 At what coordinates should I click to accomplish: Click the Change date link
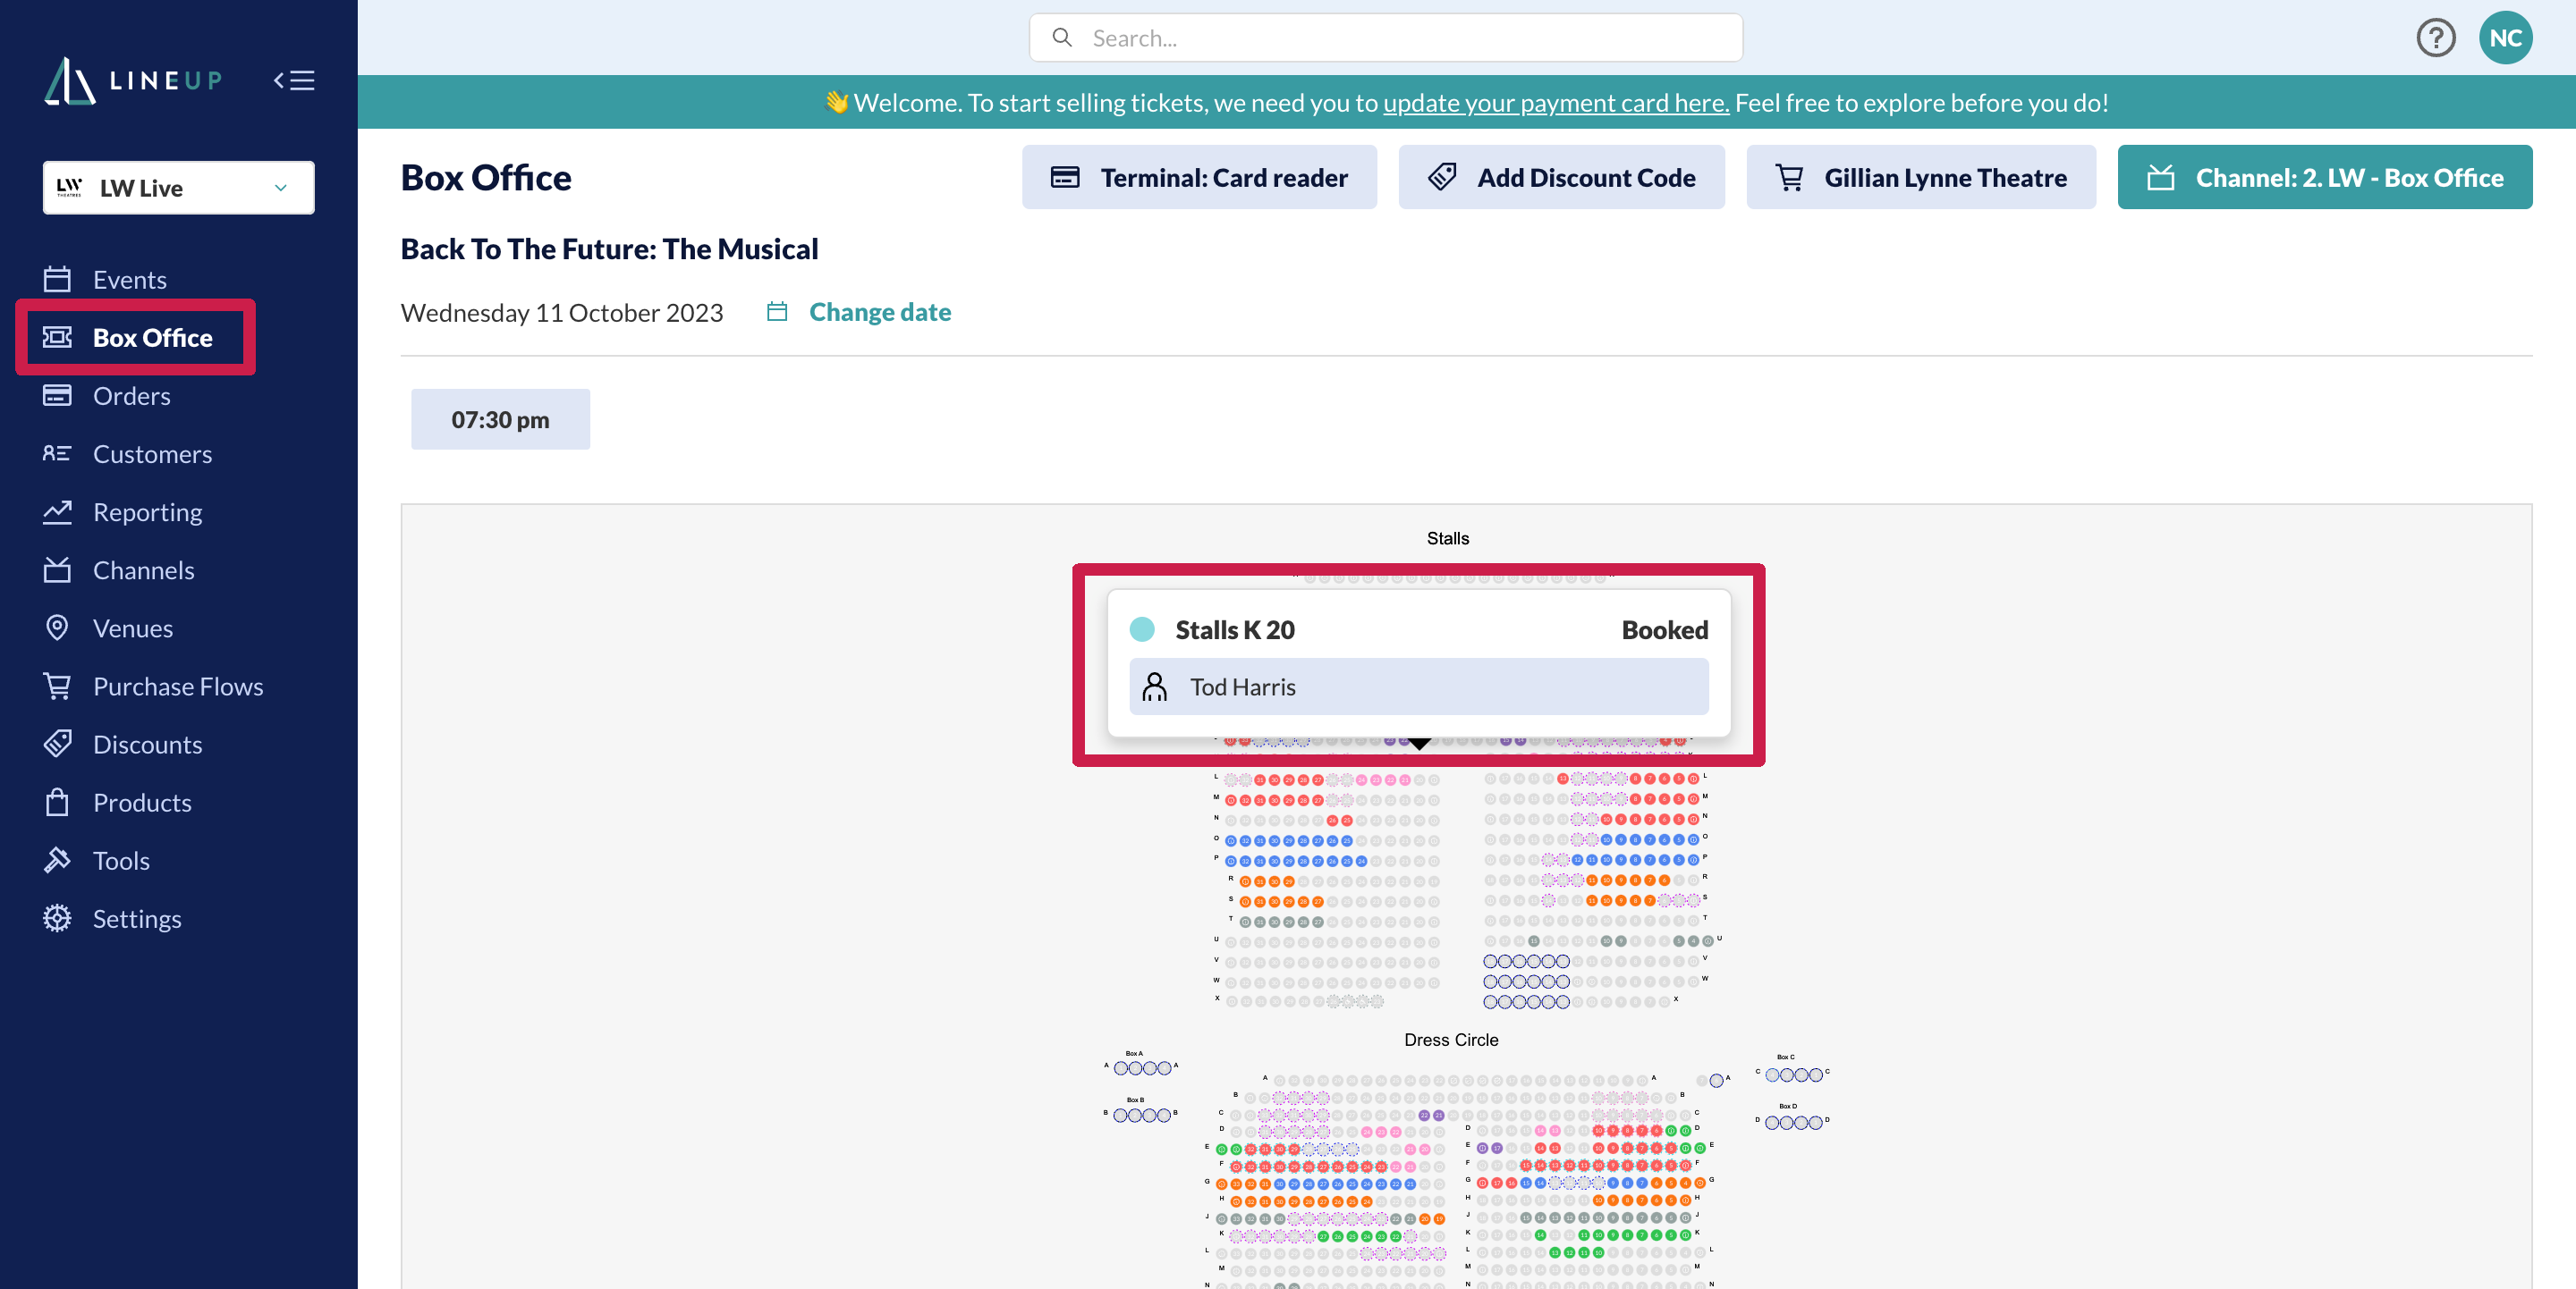(x=879, y=312)
